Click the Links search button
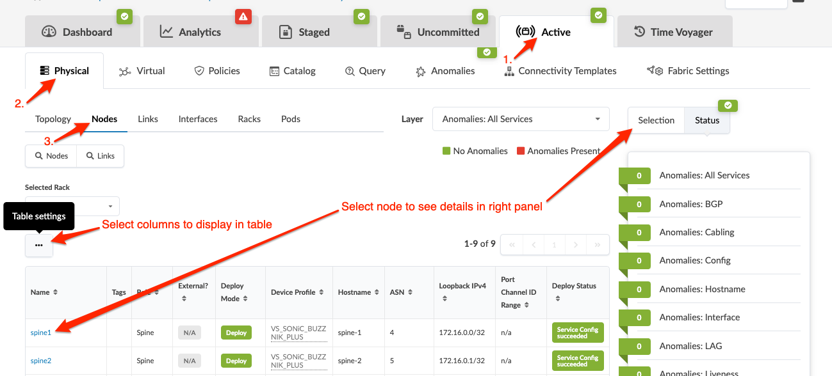 tap(101, 156)
